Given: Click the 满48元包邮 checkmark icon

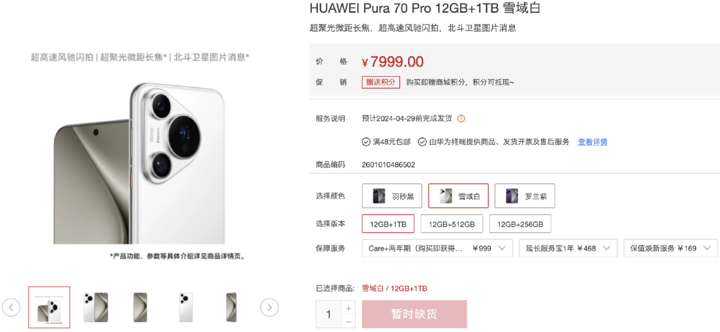Looking at the screenshot, I should [366, 142].
